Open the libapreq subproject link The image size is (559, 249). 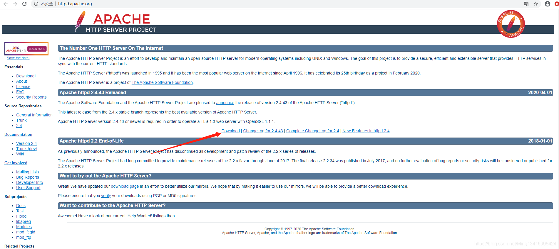tap(24, 221)
